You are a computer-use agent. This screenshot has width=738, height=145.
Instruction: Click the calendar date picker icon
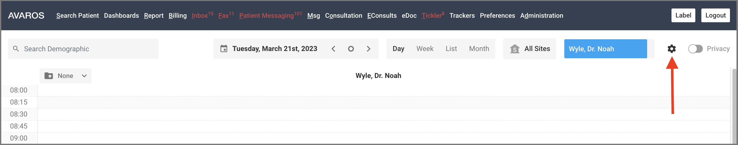click(x=224, y=48)
